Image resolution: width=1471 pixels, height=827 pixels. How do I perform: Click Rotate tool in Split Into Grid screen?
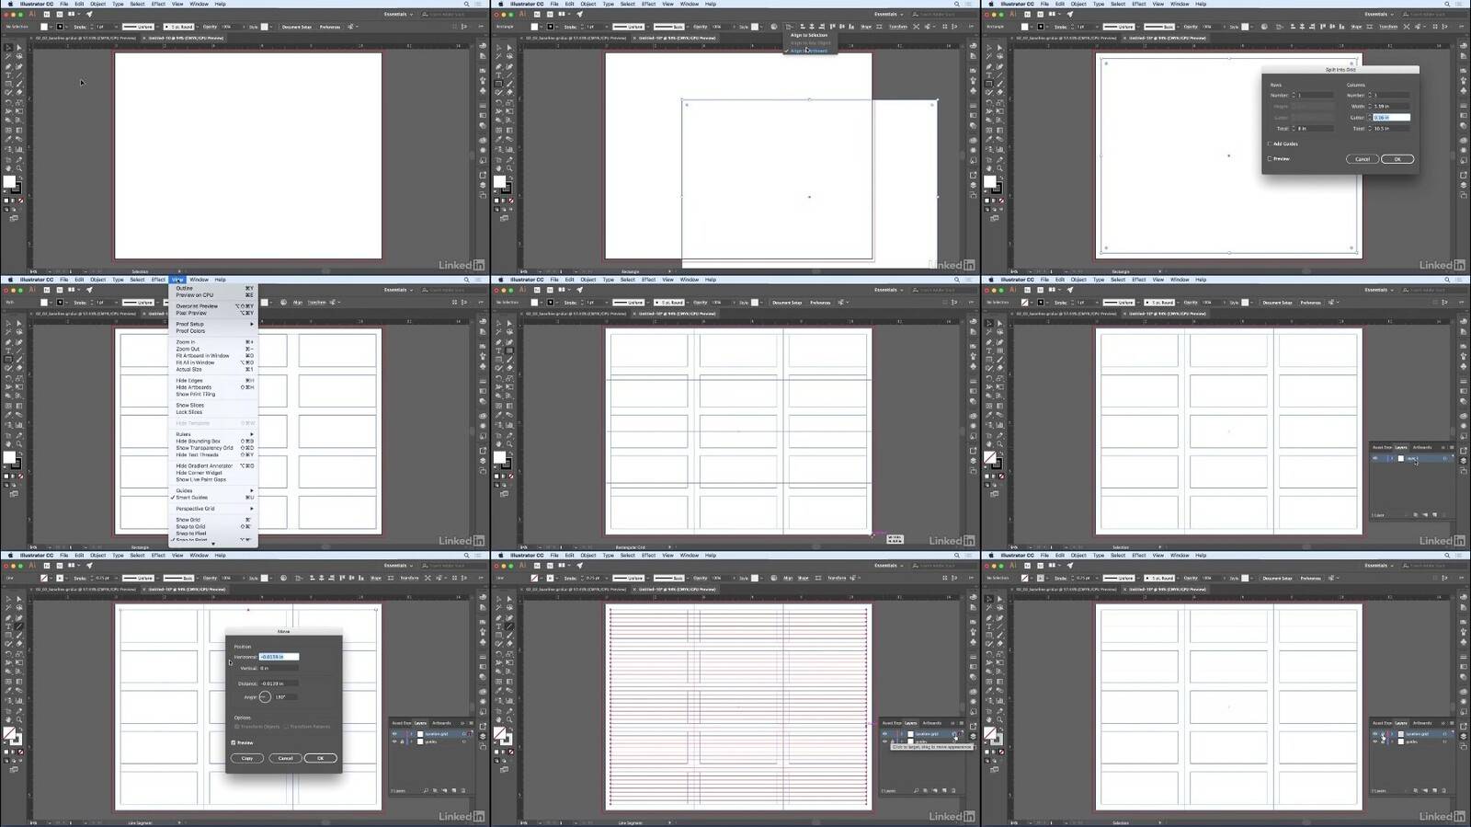coord(989,103)
